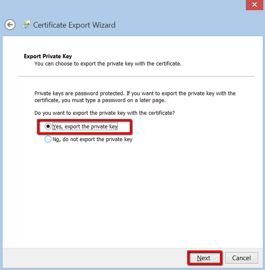The height and width of the screenshot is (270, 265).
Task: Click the blue window frame left of the page
Action: click(x=1, y=149)
